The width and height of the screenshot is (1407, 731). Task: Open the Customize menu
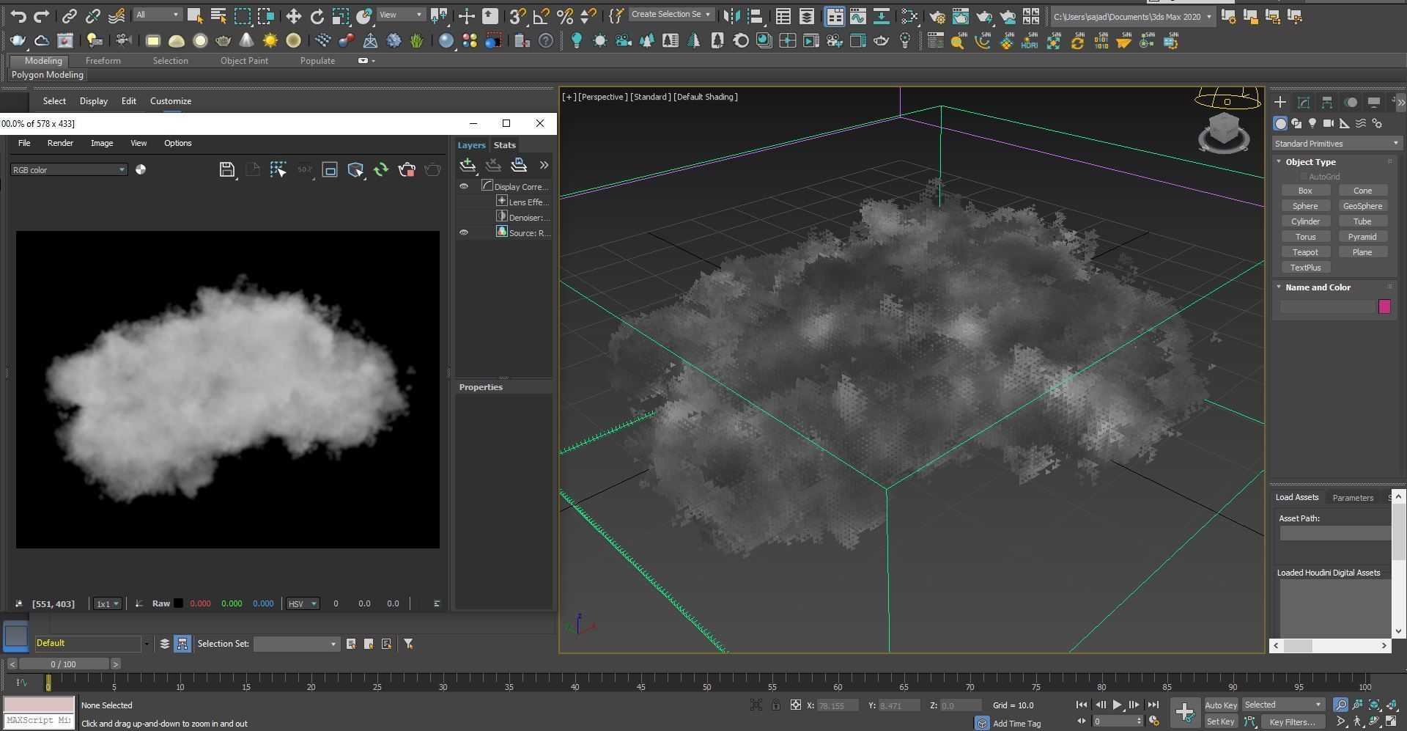pyautogui.click(x=171, y=101)
